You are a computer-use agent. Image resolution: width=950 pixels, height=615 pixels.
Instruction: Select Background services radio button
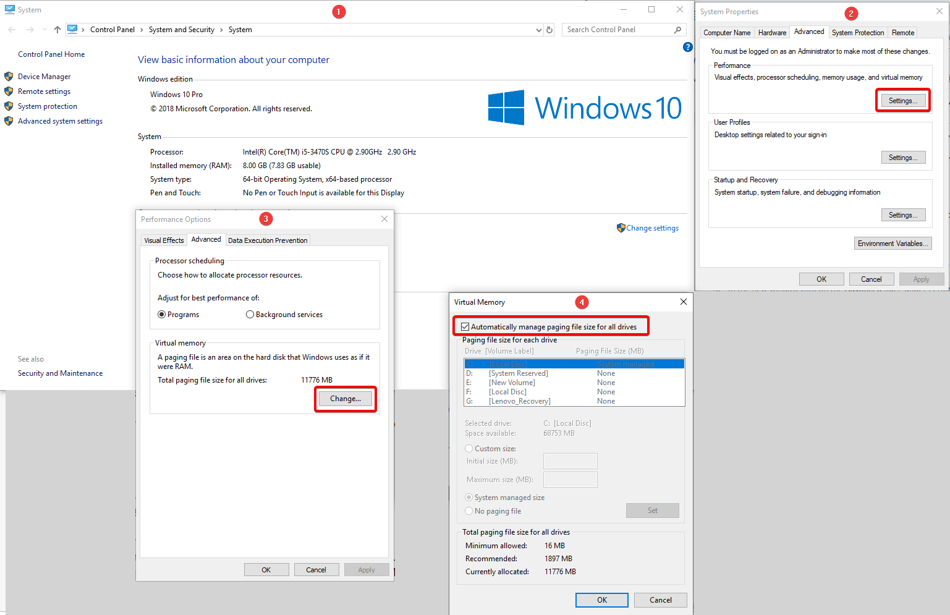(x=250, y=315)
